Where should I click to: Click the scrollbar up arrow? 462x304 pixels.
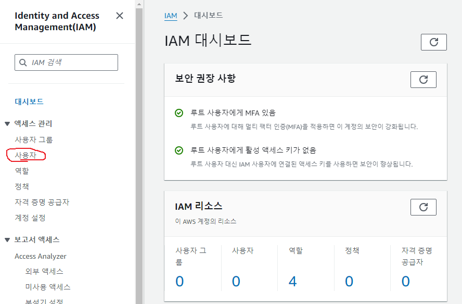coord(139,4)
